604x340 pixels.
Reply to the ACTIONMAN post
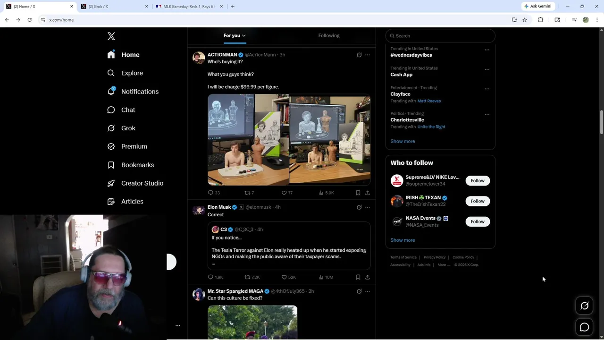coord(214,193)
